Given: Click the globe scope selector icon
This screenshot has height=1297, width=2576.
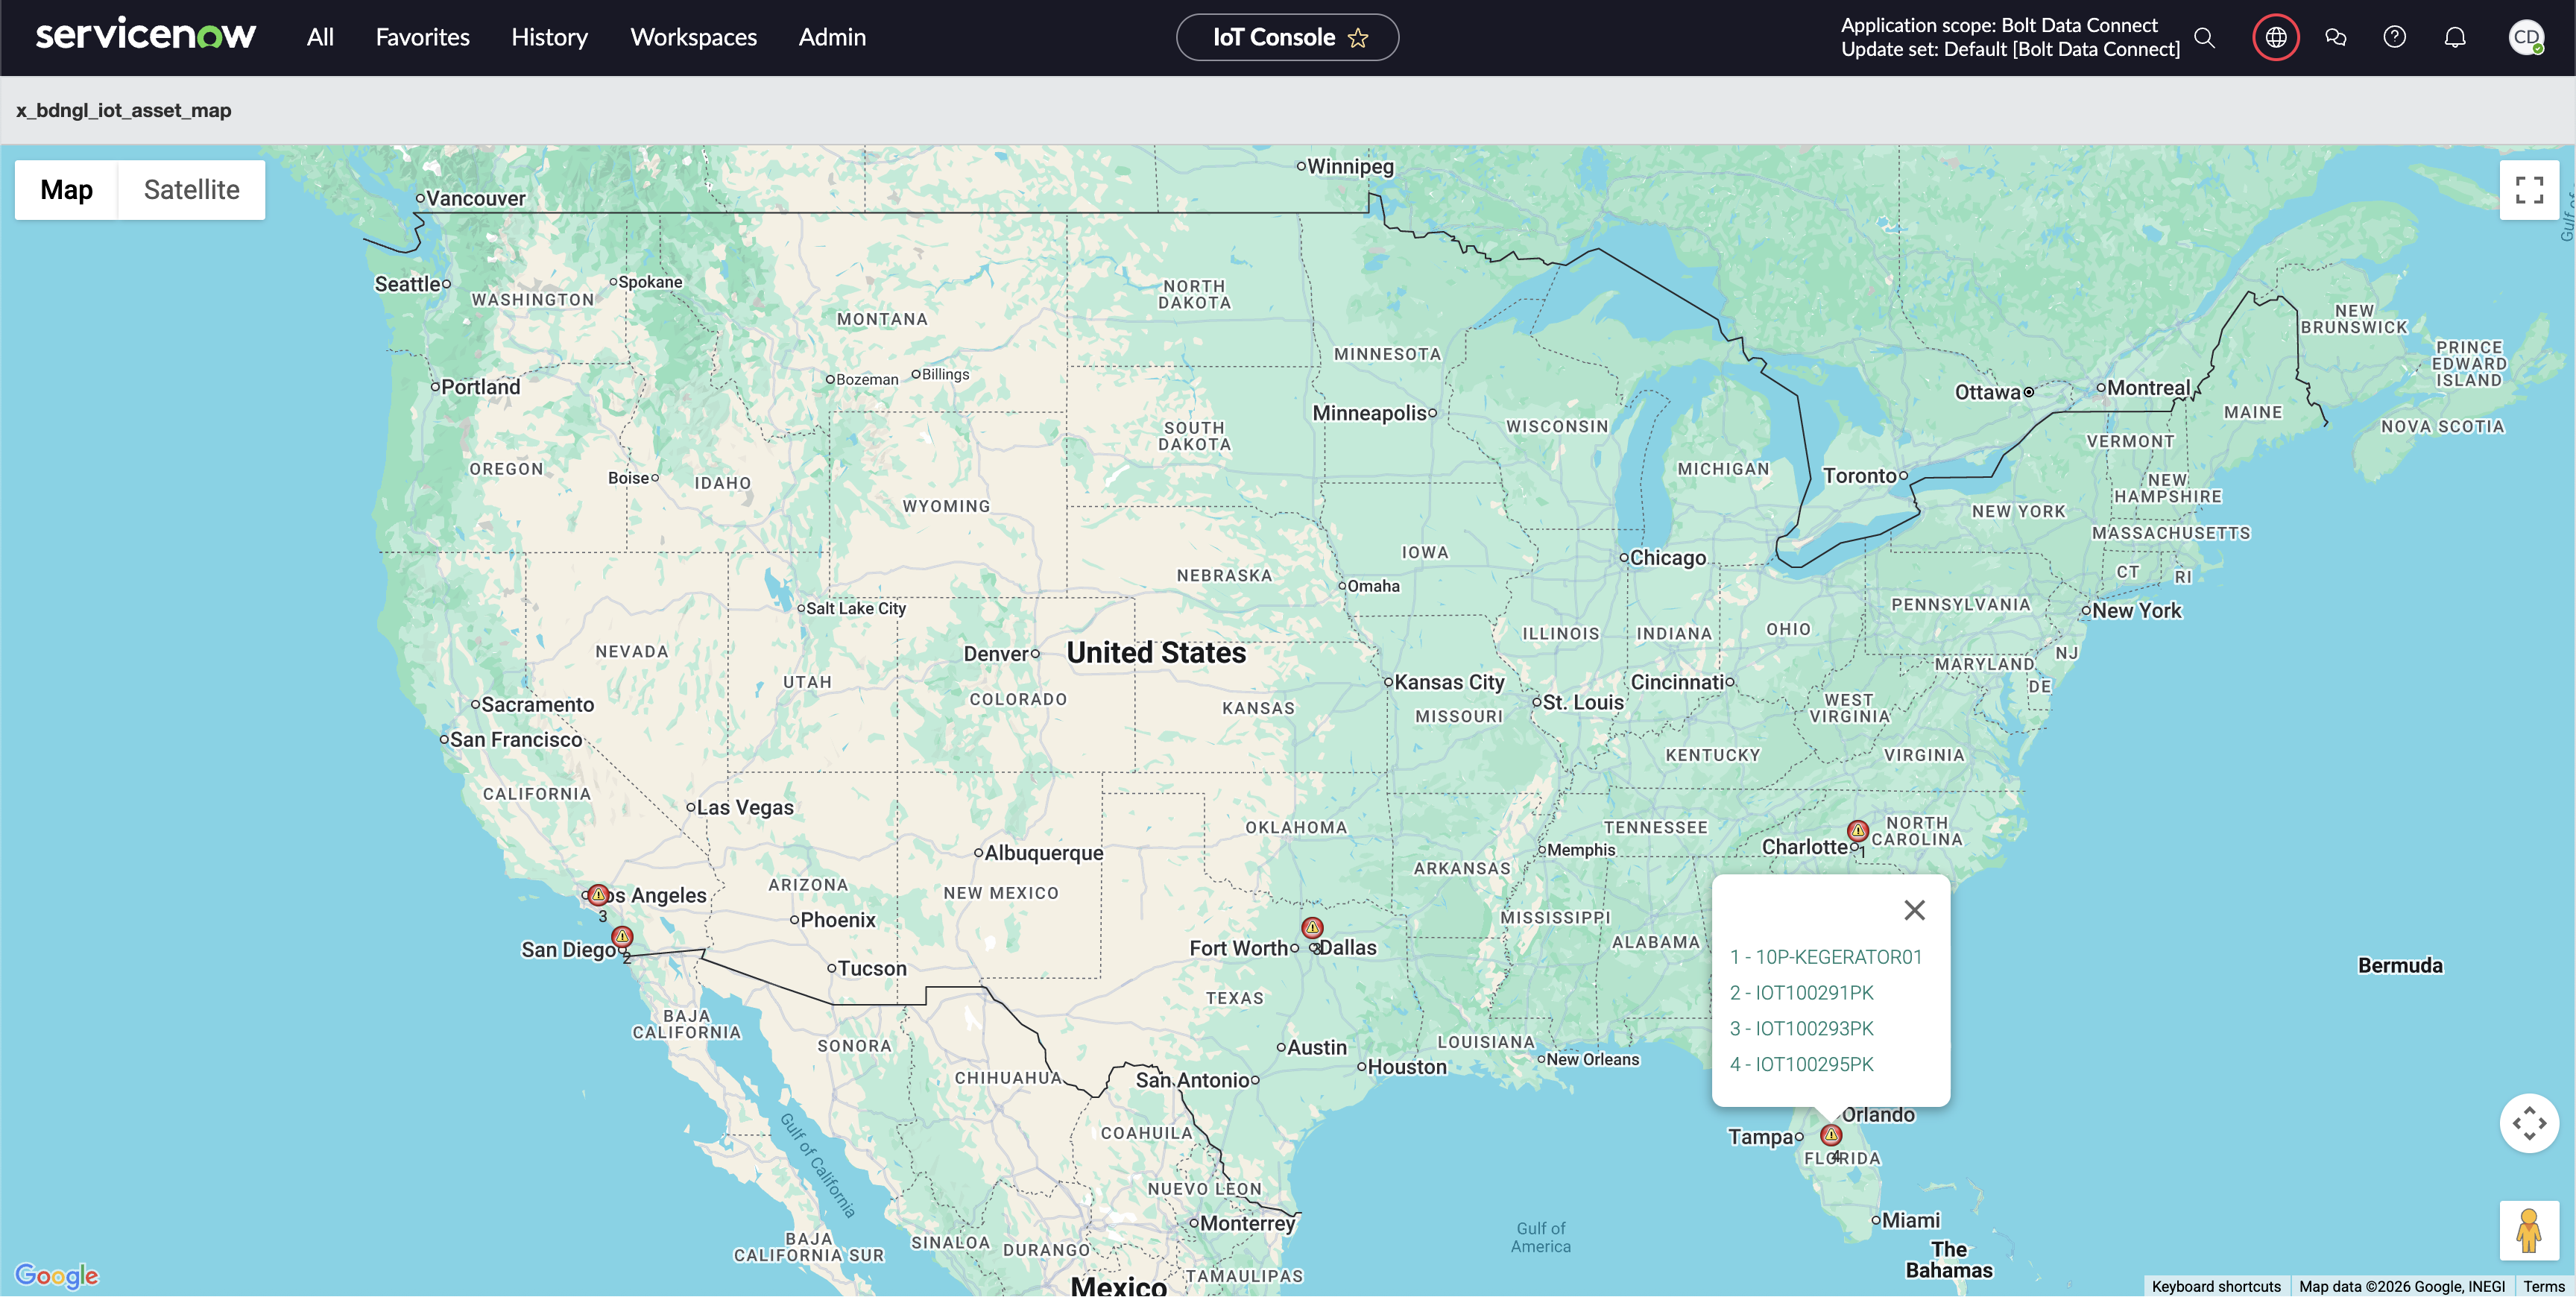Looking at the screenshot, I should (x=2275, y=38).
